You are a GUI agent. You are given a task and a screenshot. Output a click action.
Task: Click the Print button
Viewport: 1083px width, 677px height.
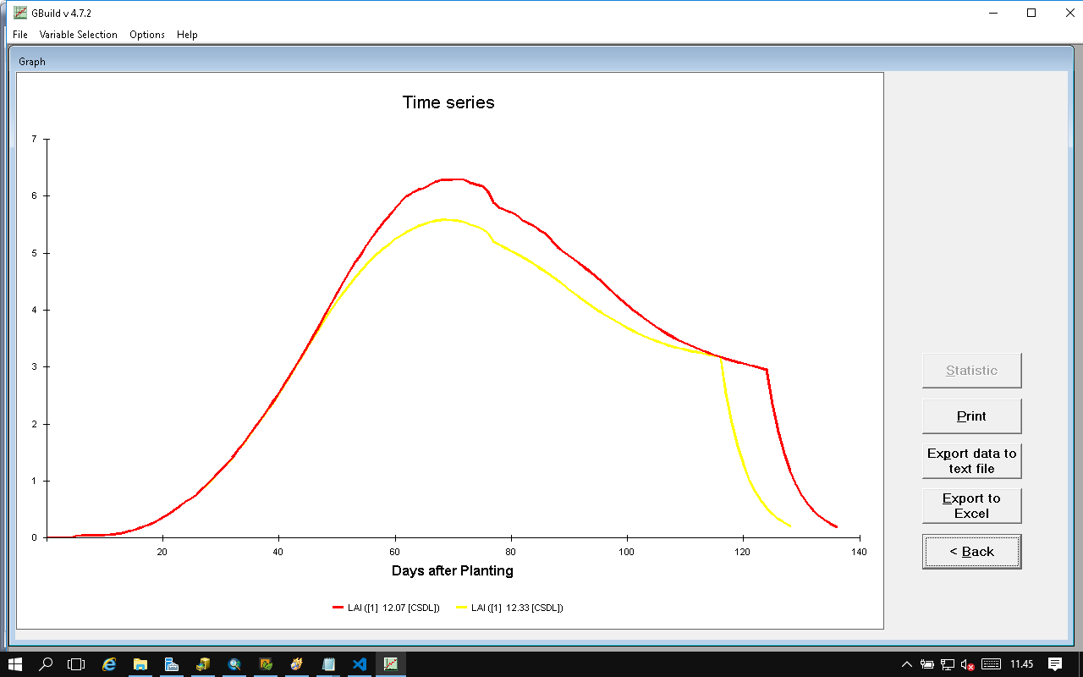click(971, 416)
